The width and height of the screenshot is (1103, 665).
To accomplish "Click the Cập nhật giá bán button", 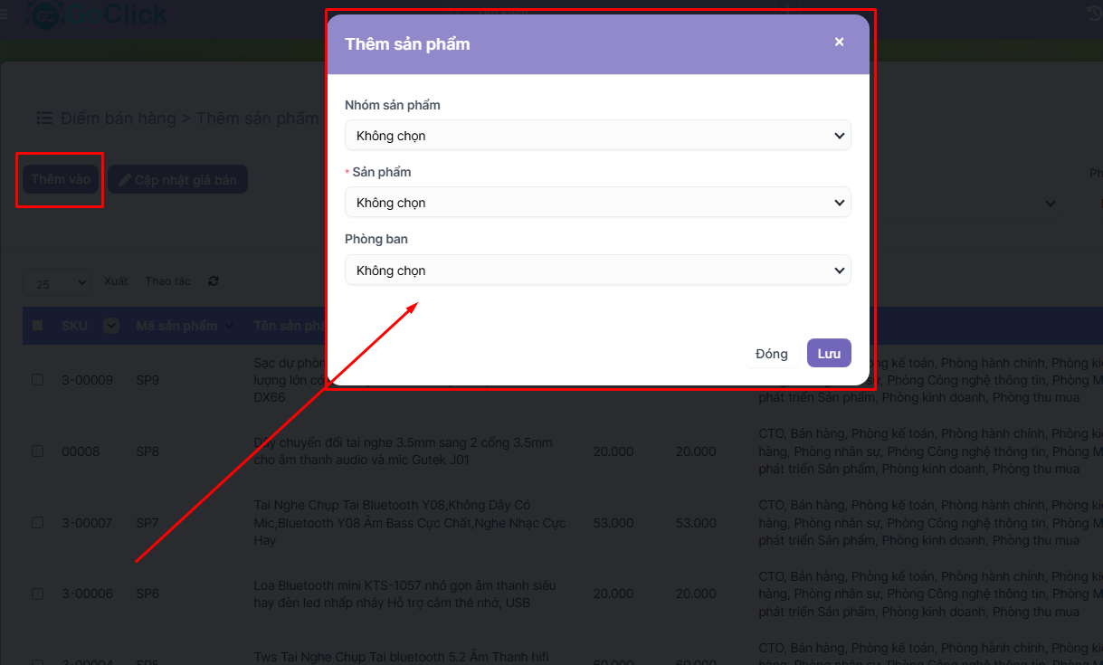I will (x=177, y=179).
